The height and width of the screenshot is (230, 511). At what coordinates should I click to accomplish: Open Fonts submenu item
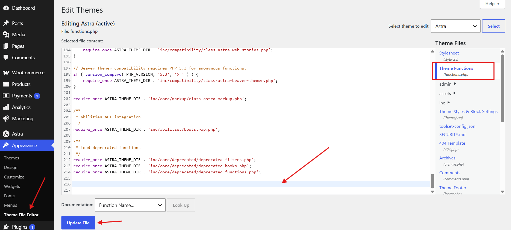pos(9,196)
